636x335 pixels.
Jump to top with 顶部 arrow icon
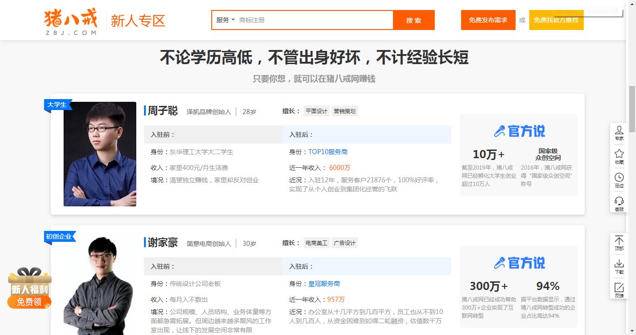coord(619,243)
